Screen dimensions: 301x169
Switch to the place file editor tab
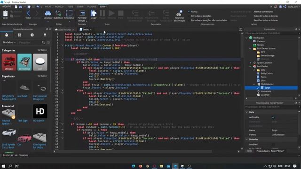[x=65, y=30]
